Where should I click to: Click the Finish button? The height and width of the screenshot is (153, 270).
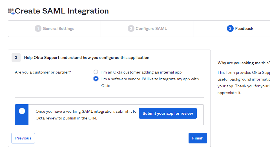tap(198, 138)
